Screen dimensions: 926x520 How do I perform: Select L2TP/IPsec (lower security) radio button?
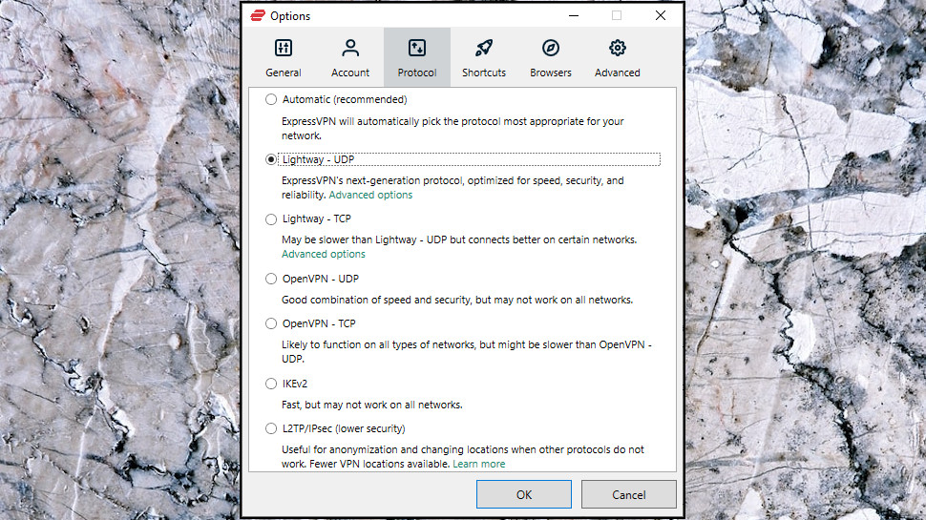(271, 428)
